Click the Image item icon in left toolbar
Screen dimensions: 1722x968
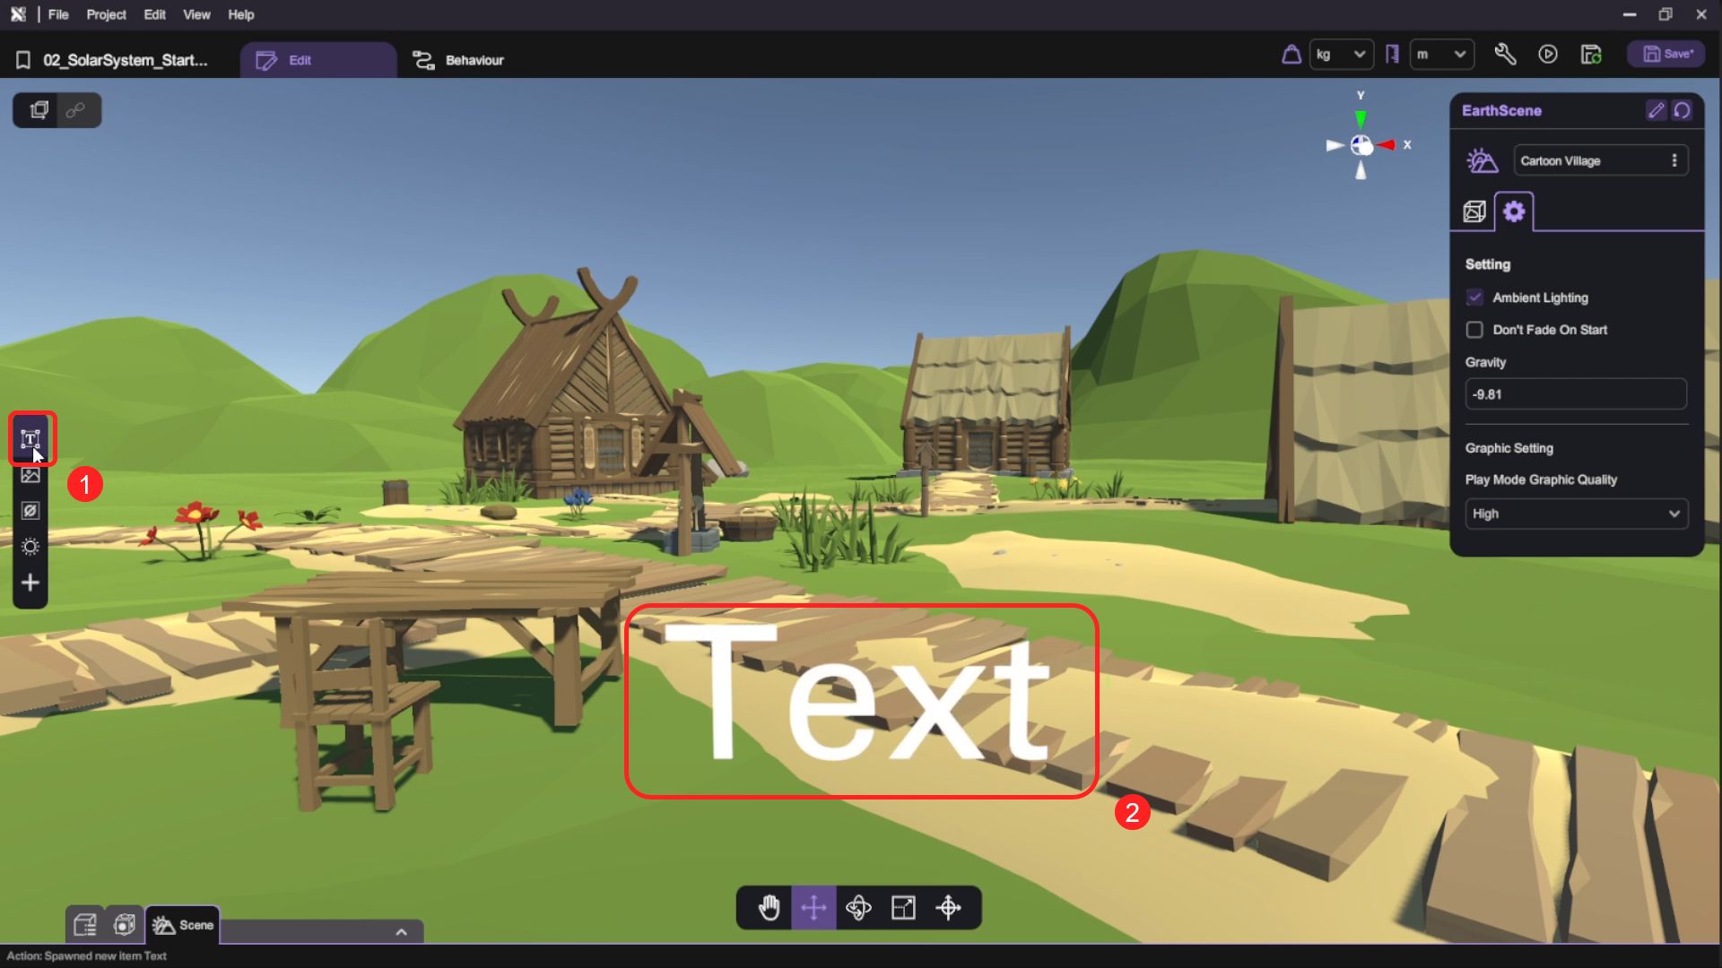pos(30,476)
